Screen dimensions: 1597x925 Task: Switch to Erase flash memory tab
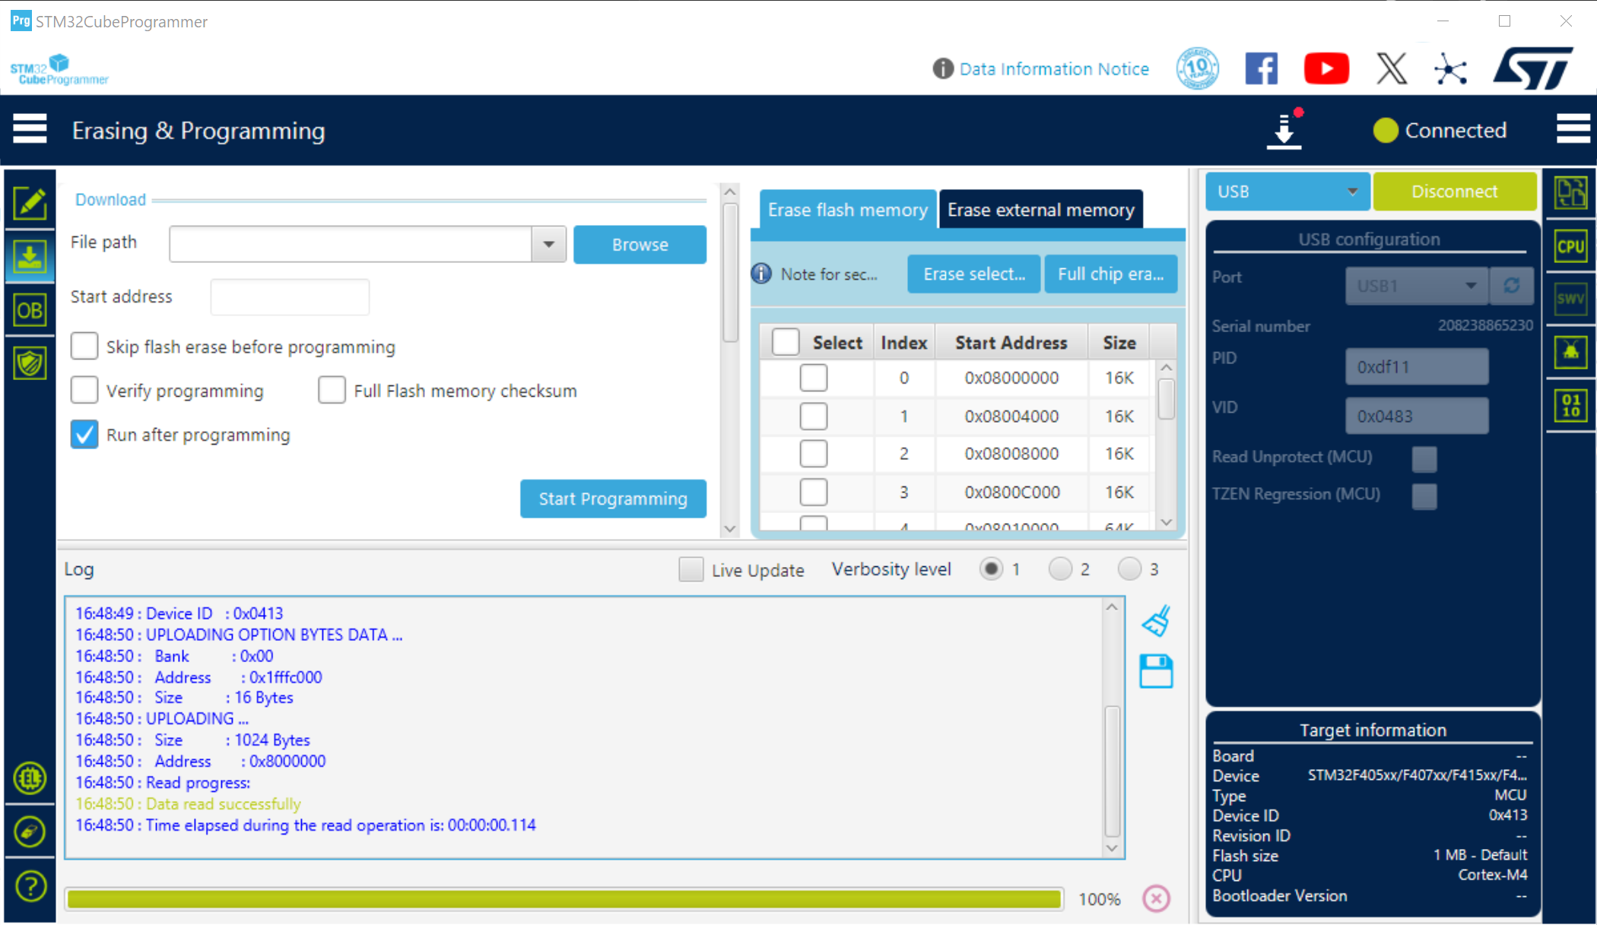pos(847,210)
